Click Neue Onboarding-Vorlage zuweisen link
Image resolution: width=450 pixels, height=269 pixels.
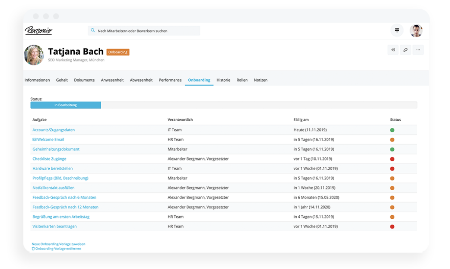[58, 244]
